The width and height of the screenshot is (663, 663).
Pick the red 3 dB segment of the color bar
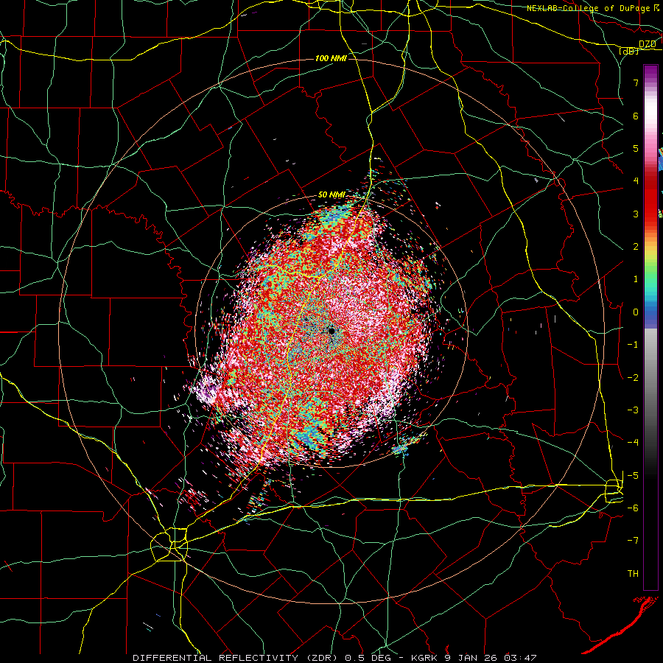click(650, 214)
